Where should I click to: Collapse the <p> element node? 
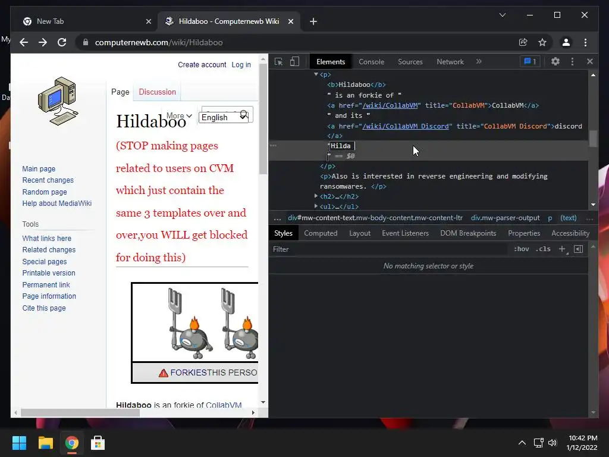(x=316, y=74)
